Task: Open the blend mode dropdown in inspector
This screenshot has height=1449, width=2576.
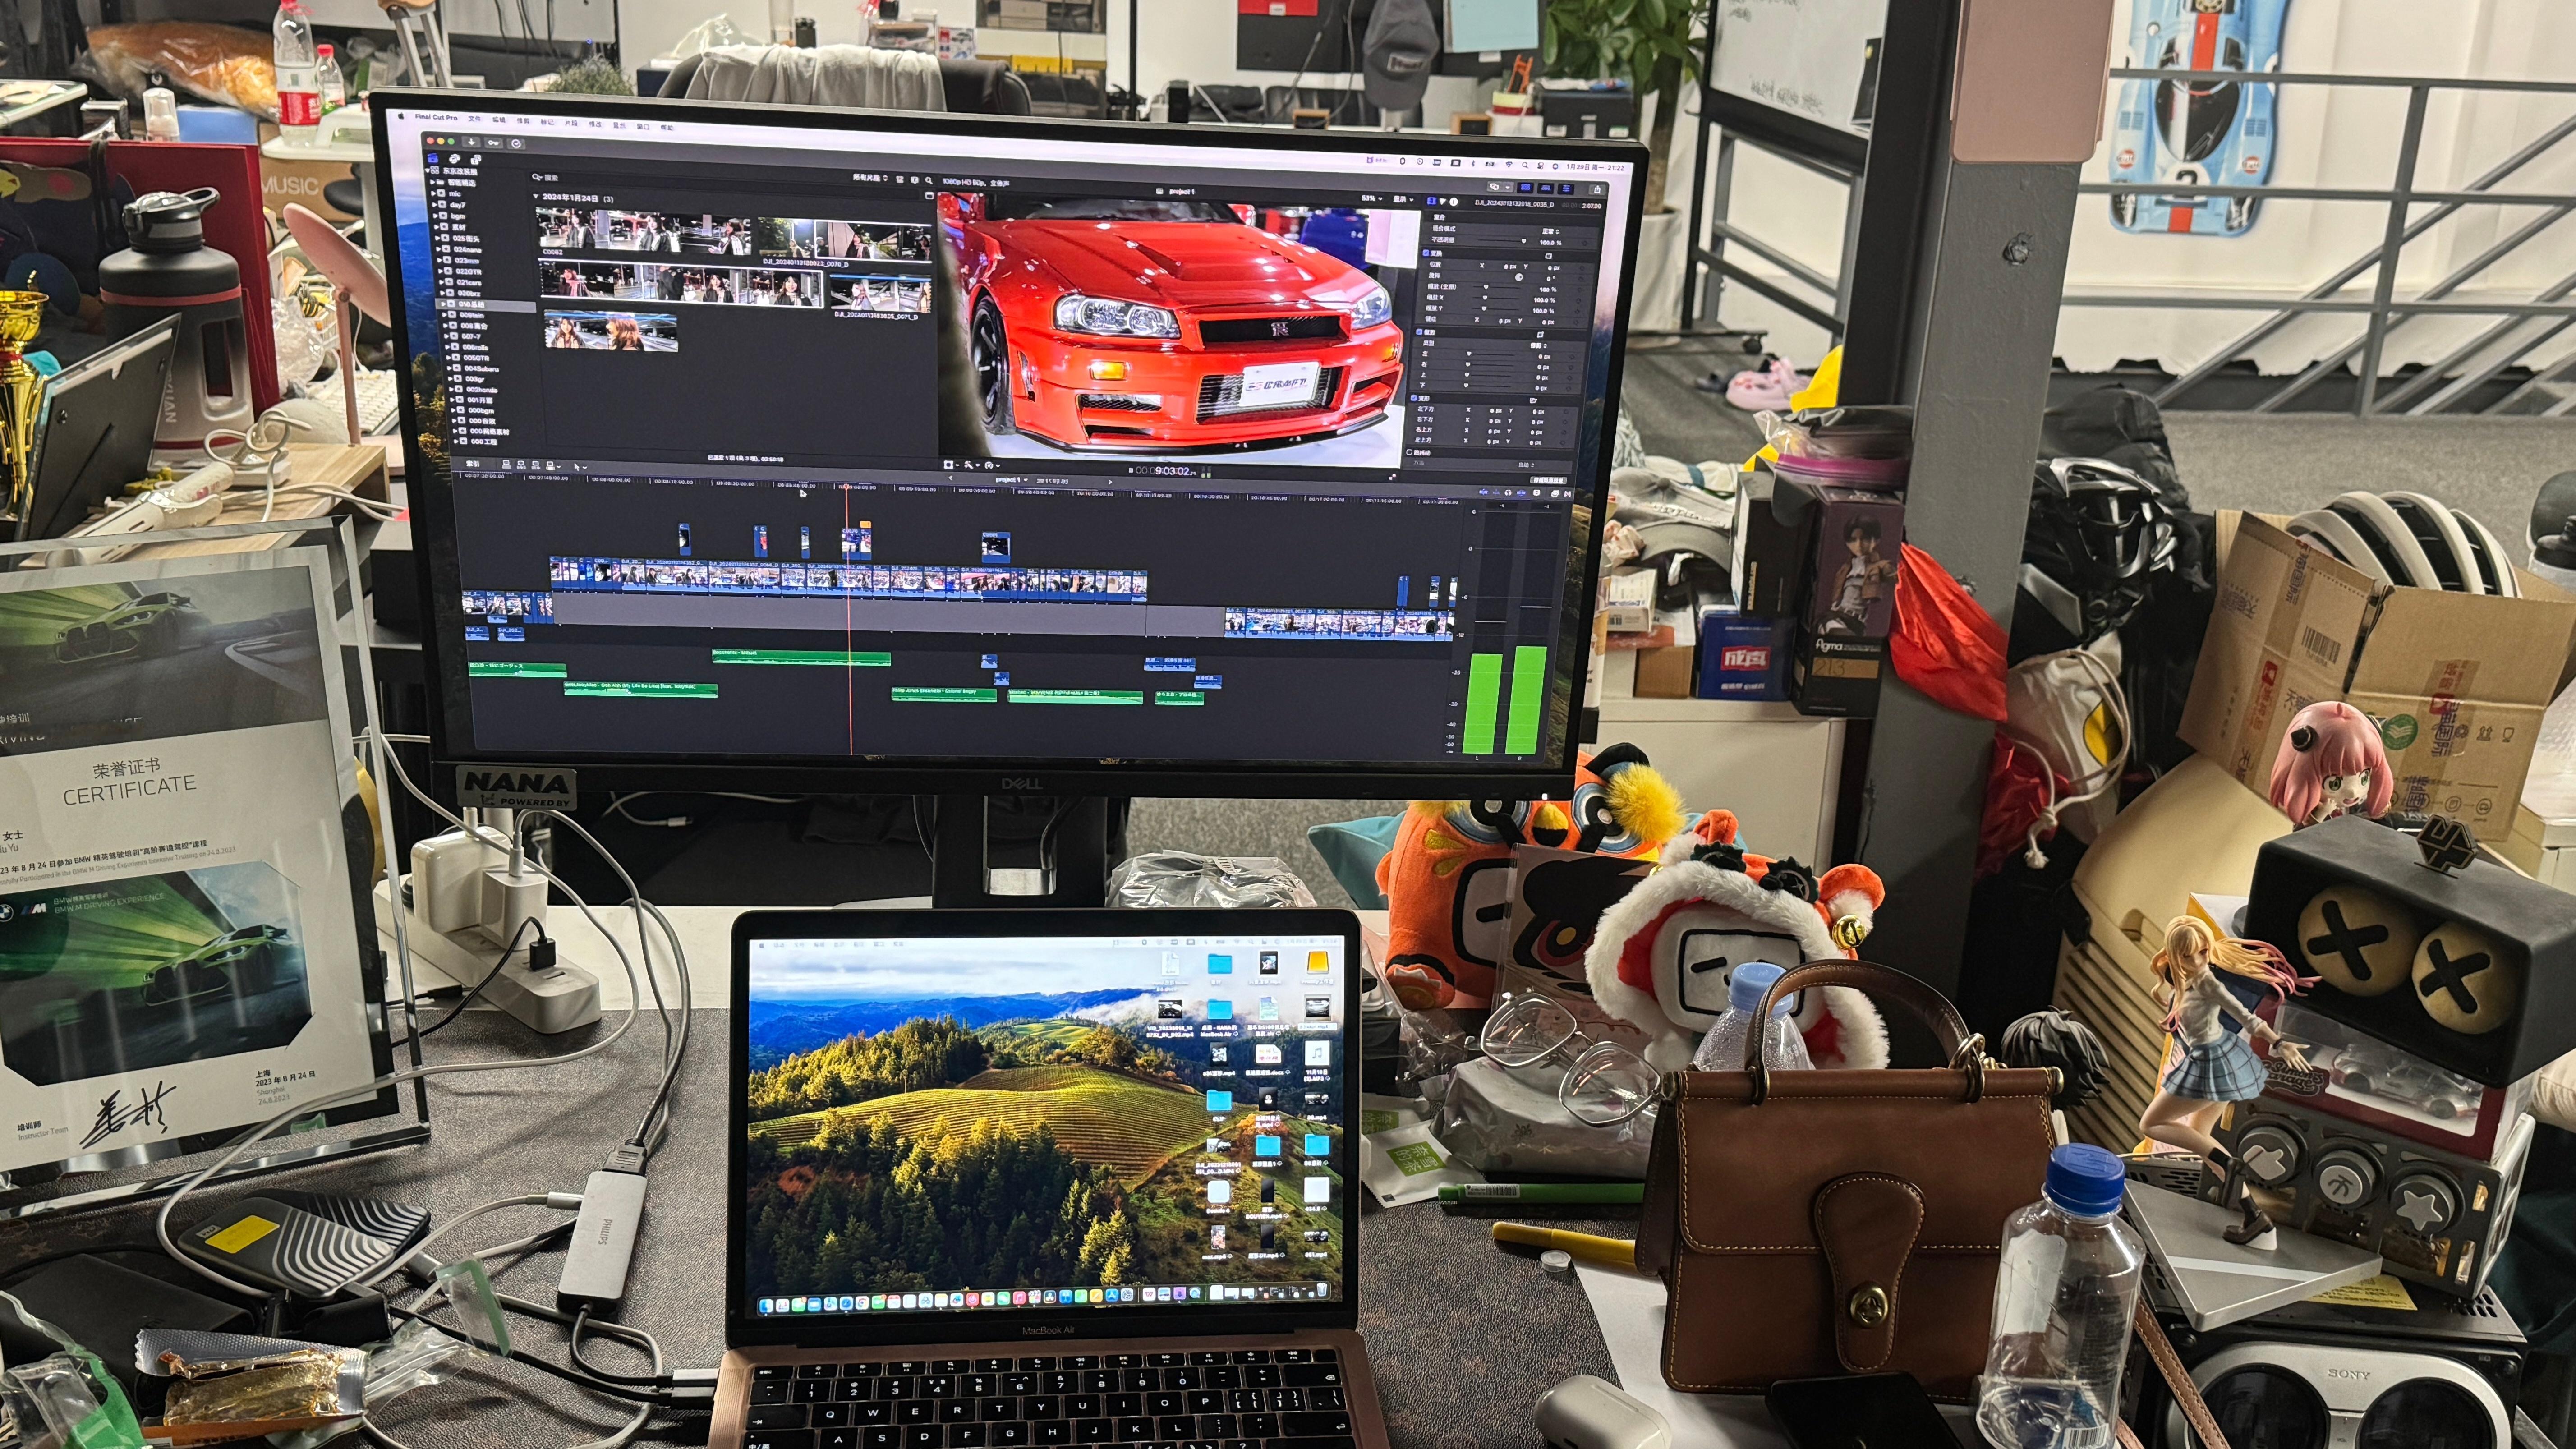Action: [x=1551, y=232]
